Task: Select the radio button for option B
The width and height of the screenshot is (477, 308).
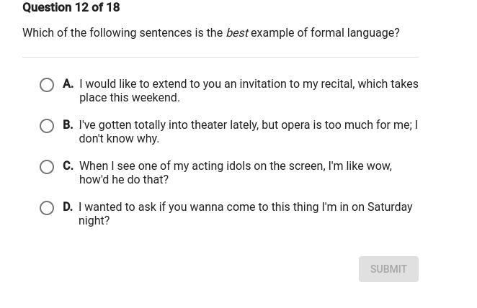Action: pos(47,126)
